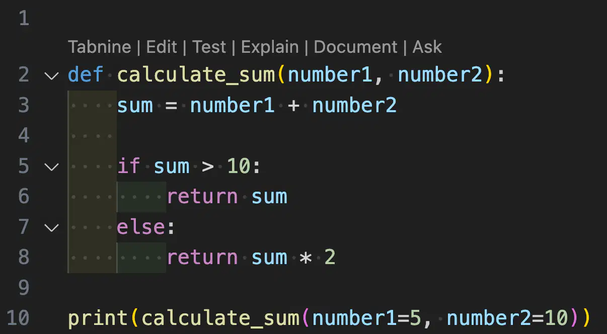Viewport: 607px width, 334px height.
Task: Click the Document code lens action
Action: point(356,47)
